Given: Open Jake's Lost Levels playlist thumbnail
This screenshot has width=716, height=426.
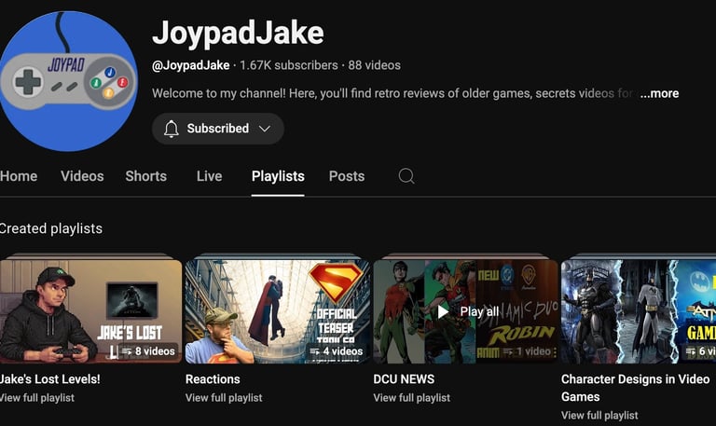Looking at the screenshot, I should 90,311.
